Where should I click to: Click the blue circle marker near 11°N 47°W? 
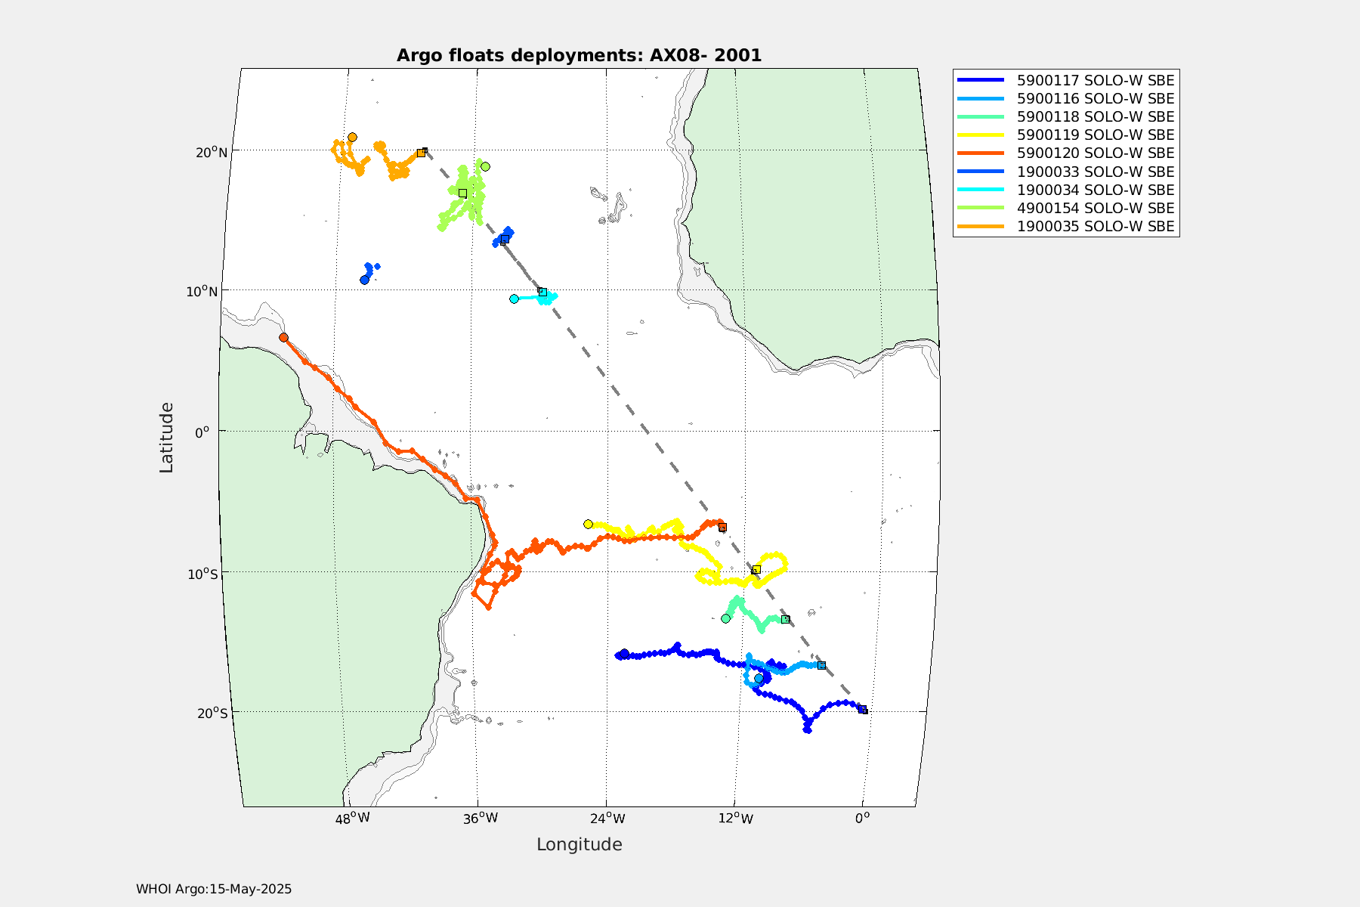click(364, 280)
